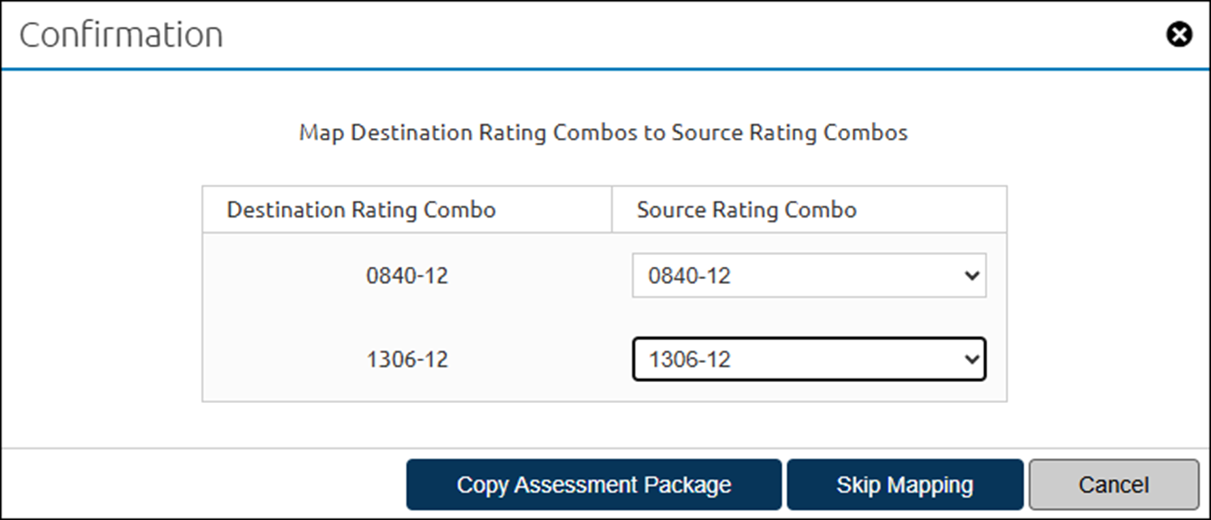1211x520 pixels.
Task: Cancel the confirmation dialog
Action: pyautogui.click(x=1113, y=485)
